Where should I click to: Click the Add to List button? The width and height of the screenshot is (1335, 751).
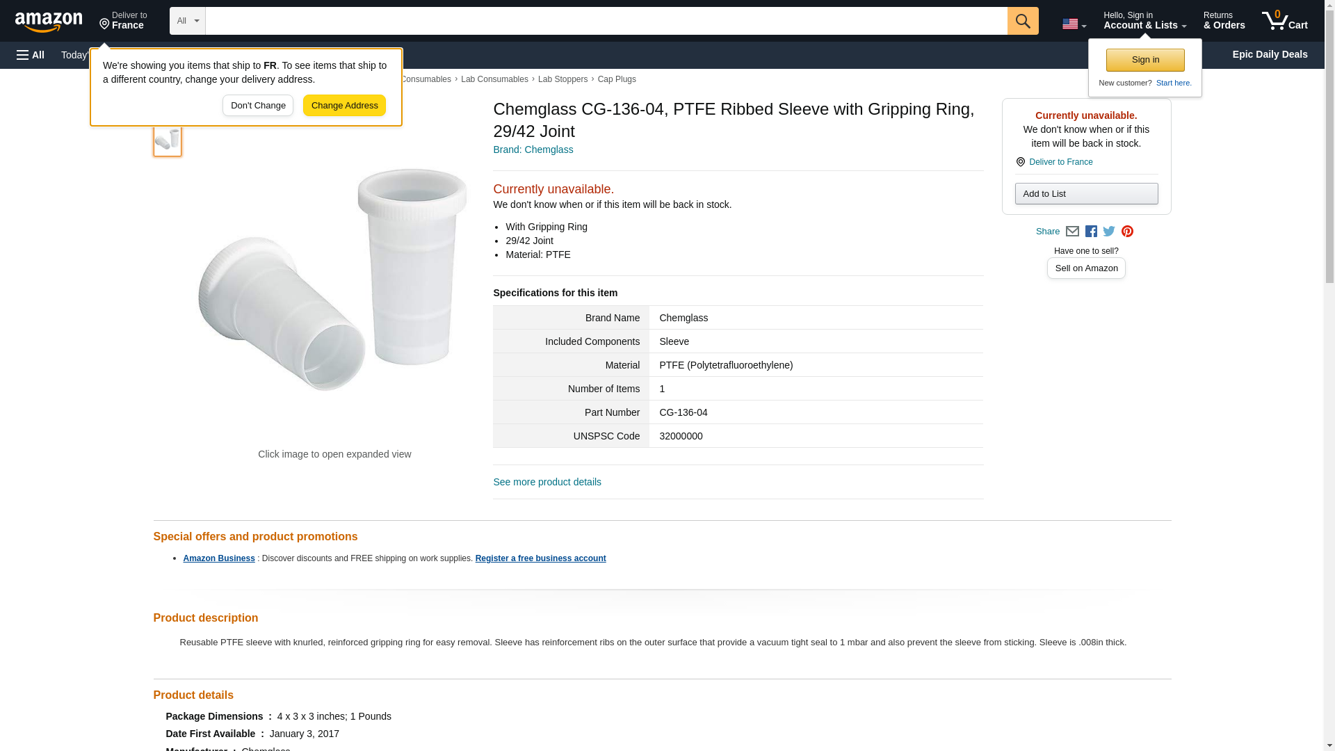tap(1086, 193)
